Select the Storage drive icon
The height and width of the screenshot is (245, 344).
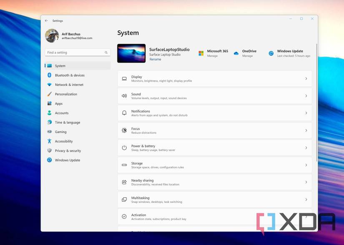[124, 165]
